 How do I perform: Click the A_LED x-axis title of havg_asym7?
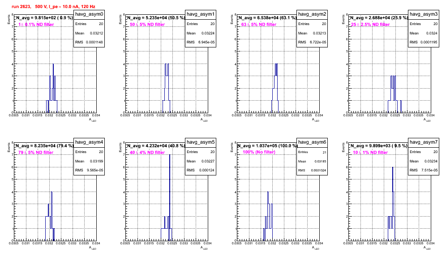tap(427, 248)
